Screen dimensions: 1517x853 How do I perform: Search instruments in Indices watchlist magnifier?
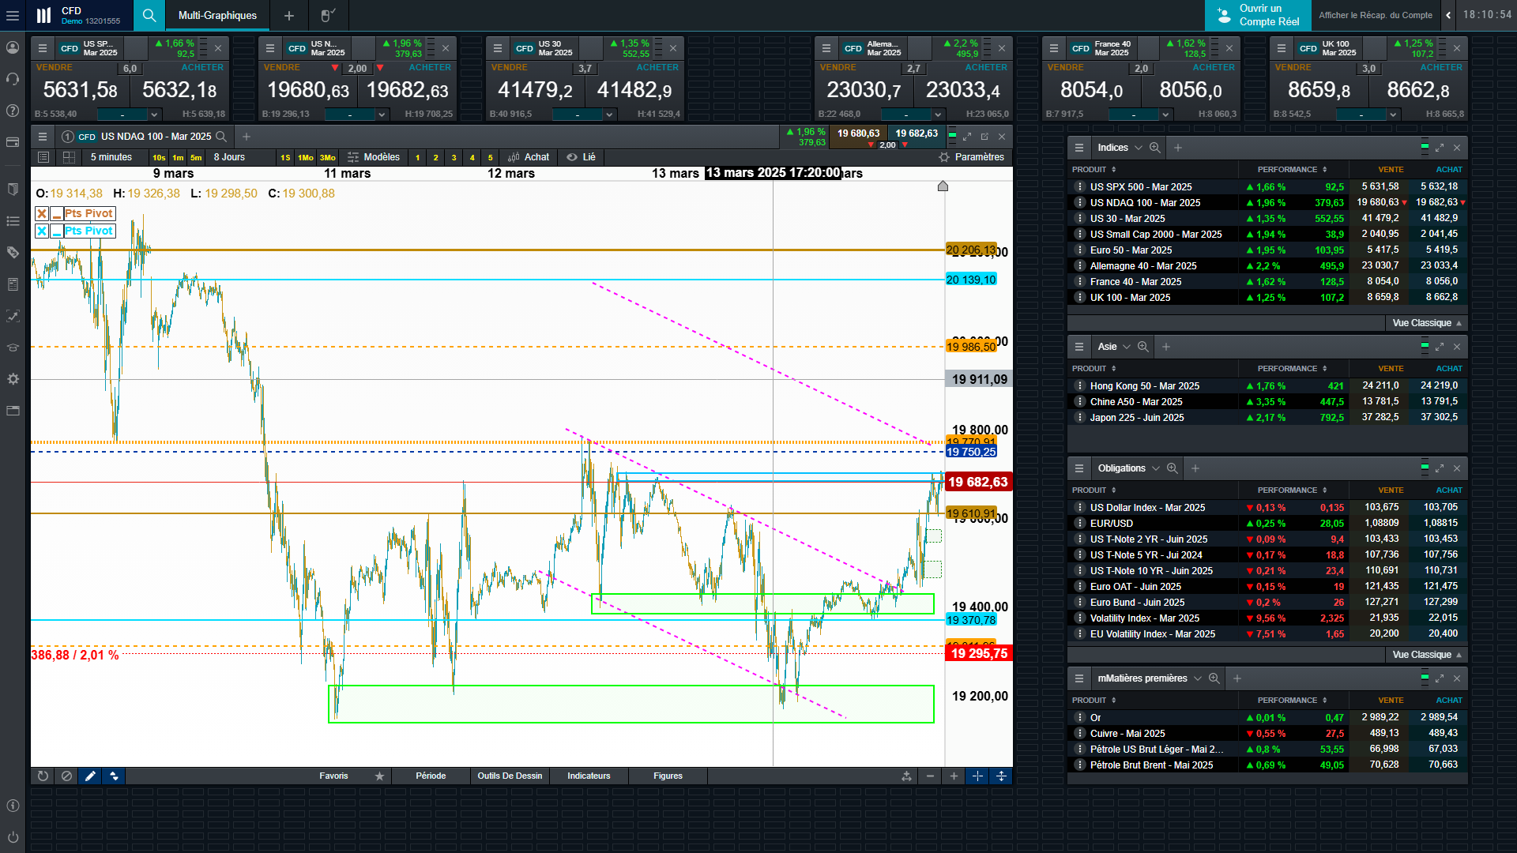pyautogui.click(x=1155, y=148)
